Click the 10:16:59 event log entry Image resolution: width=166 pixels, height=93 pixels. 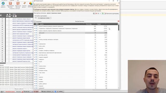click(17, 67)
